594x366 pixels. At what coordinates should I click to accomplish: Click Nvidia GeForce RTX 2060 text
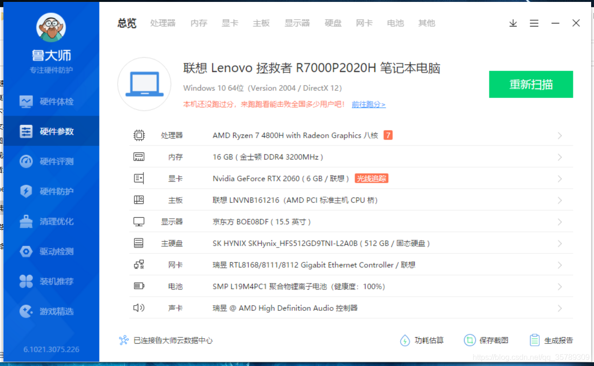pyautogui.click(x=281, y=178)
